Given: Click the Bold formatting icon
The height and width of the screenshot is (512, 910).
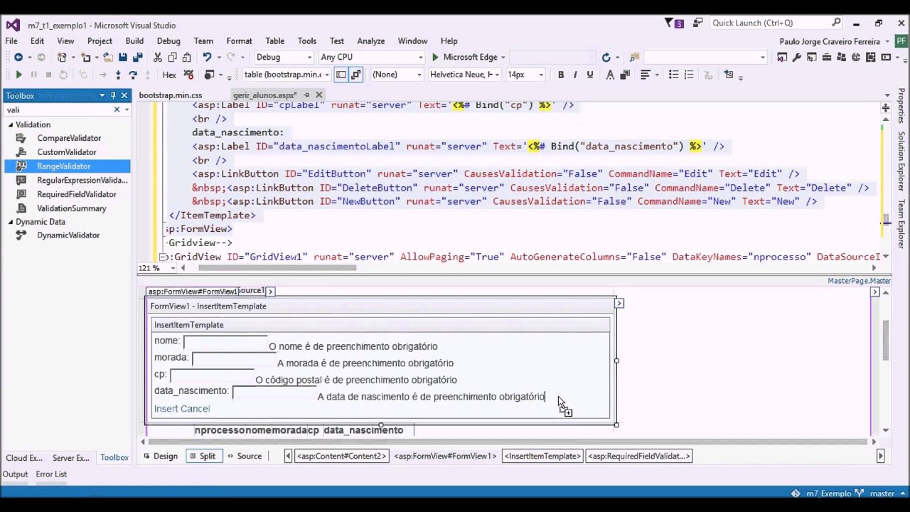Looking at the screenshot, I should point(560,75).
